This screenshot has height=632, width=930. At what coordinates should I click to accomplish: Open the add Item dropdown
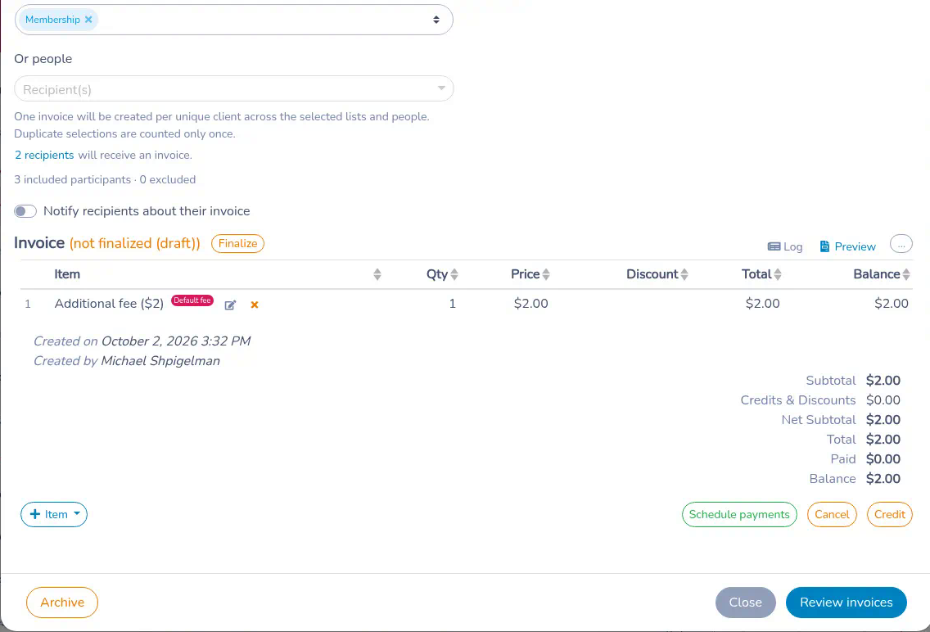(x=54, y=515)
